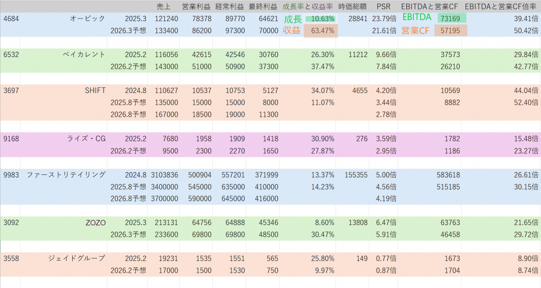Select SHIFT's 2026.8予想 period cell
Viewport: 541px width, 288px height.
pyautogui.click(x=128, y=115)
